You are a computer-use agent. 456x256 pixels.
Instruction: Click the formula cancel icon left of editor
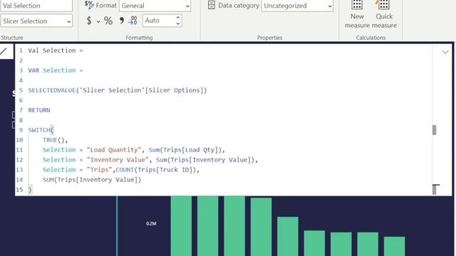4,52
